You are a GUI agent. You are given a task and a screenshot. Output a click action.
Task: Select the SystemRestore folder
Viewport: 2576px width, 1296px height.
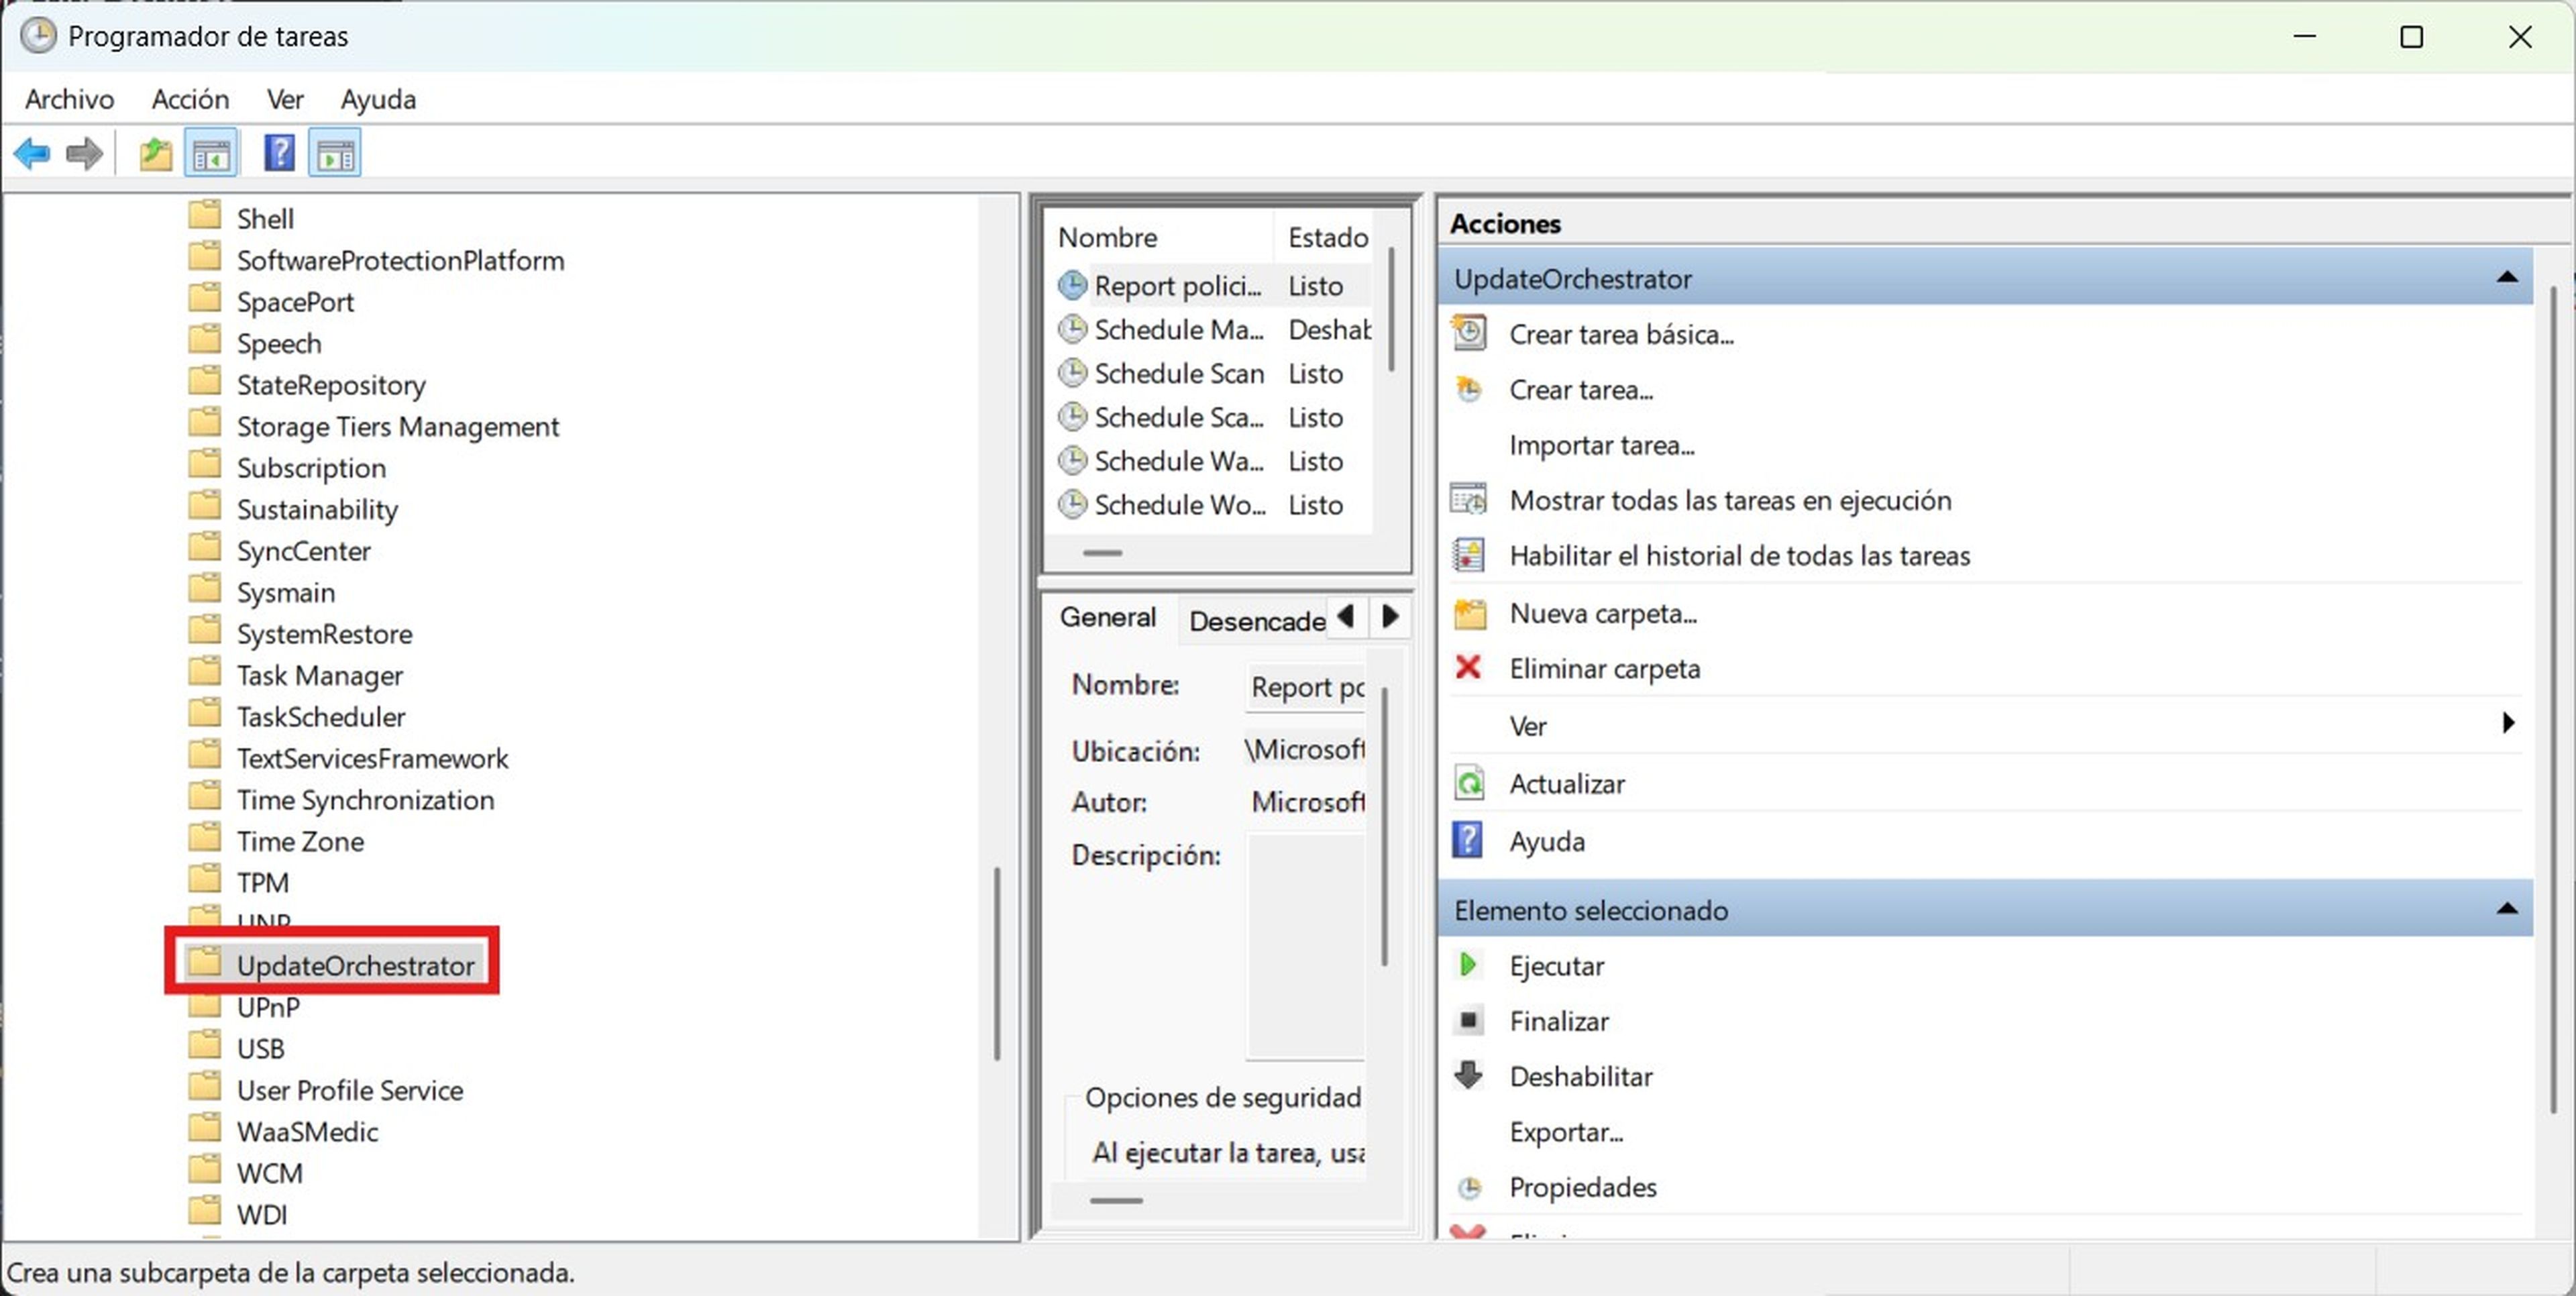tap(324, 633)
